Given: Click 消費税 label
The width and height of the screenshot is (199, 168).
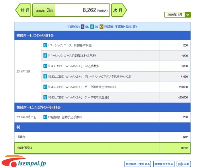Looking at the screenshot, I should click(21, 137).
